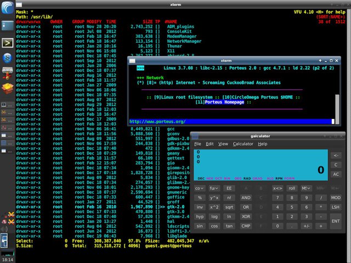Follow the Porteus Homepage link in xterm
The width and height of the screenshot is (351, 263).
[x=224, y=102]
